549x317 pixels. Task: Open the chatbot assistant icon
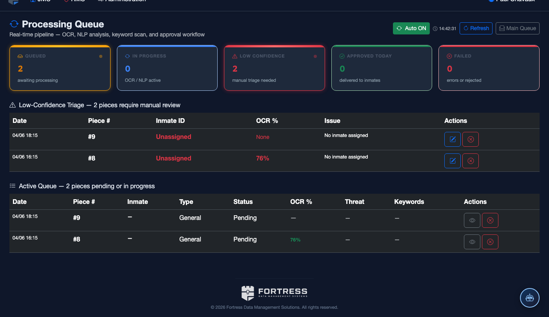pos(530,298)
